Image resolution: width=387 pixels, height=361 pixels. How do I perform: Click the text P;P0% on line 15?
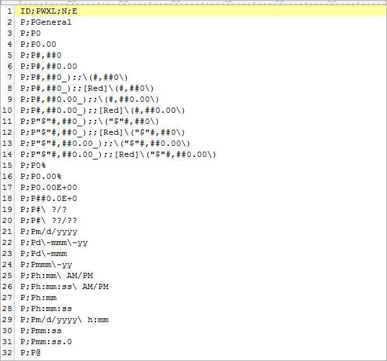point(33,165)
